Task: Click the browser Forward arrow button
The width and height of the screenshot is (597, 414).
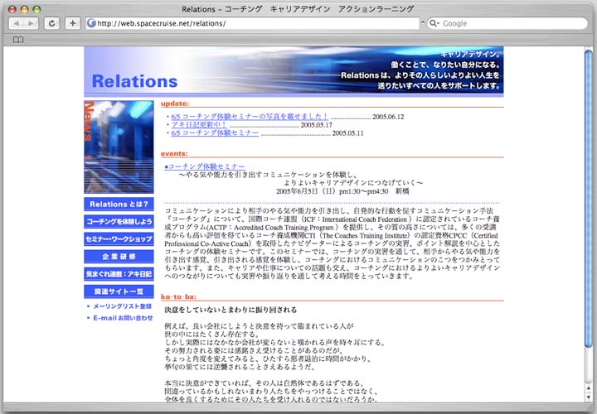Action: coord(31,23)
